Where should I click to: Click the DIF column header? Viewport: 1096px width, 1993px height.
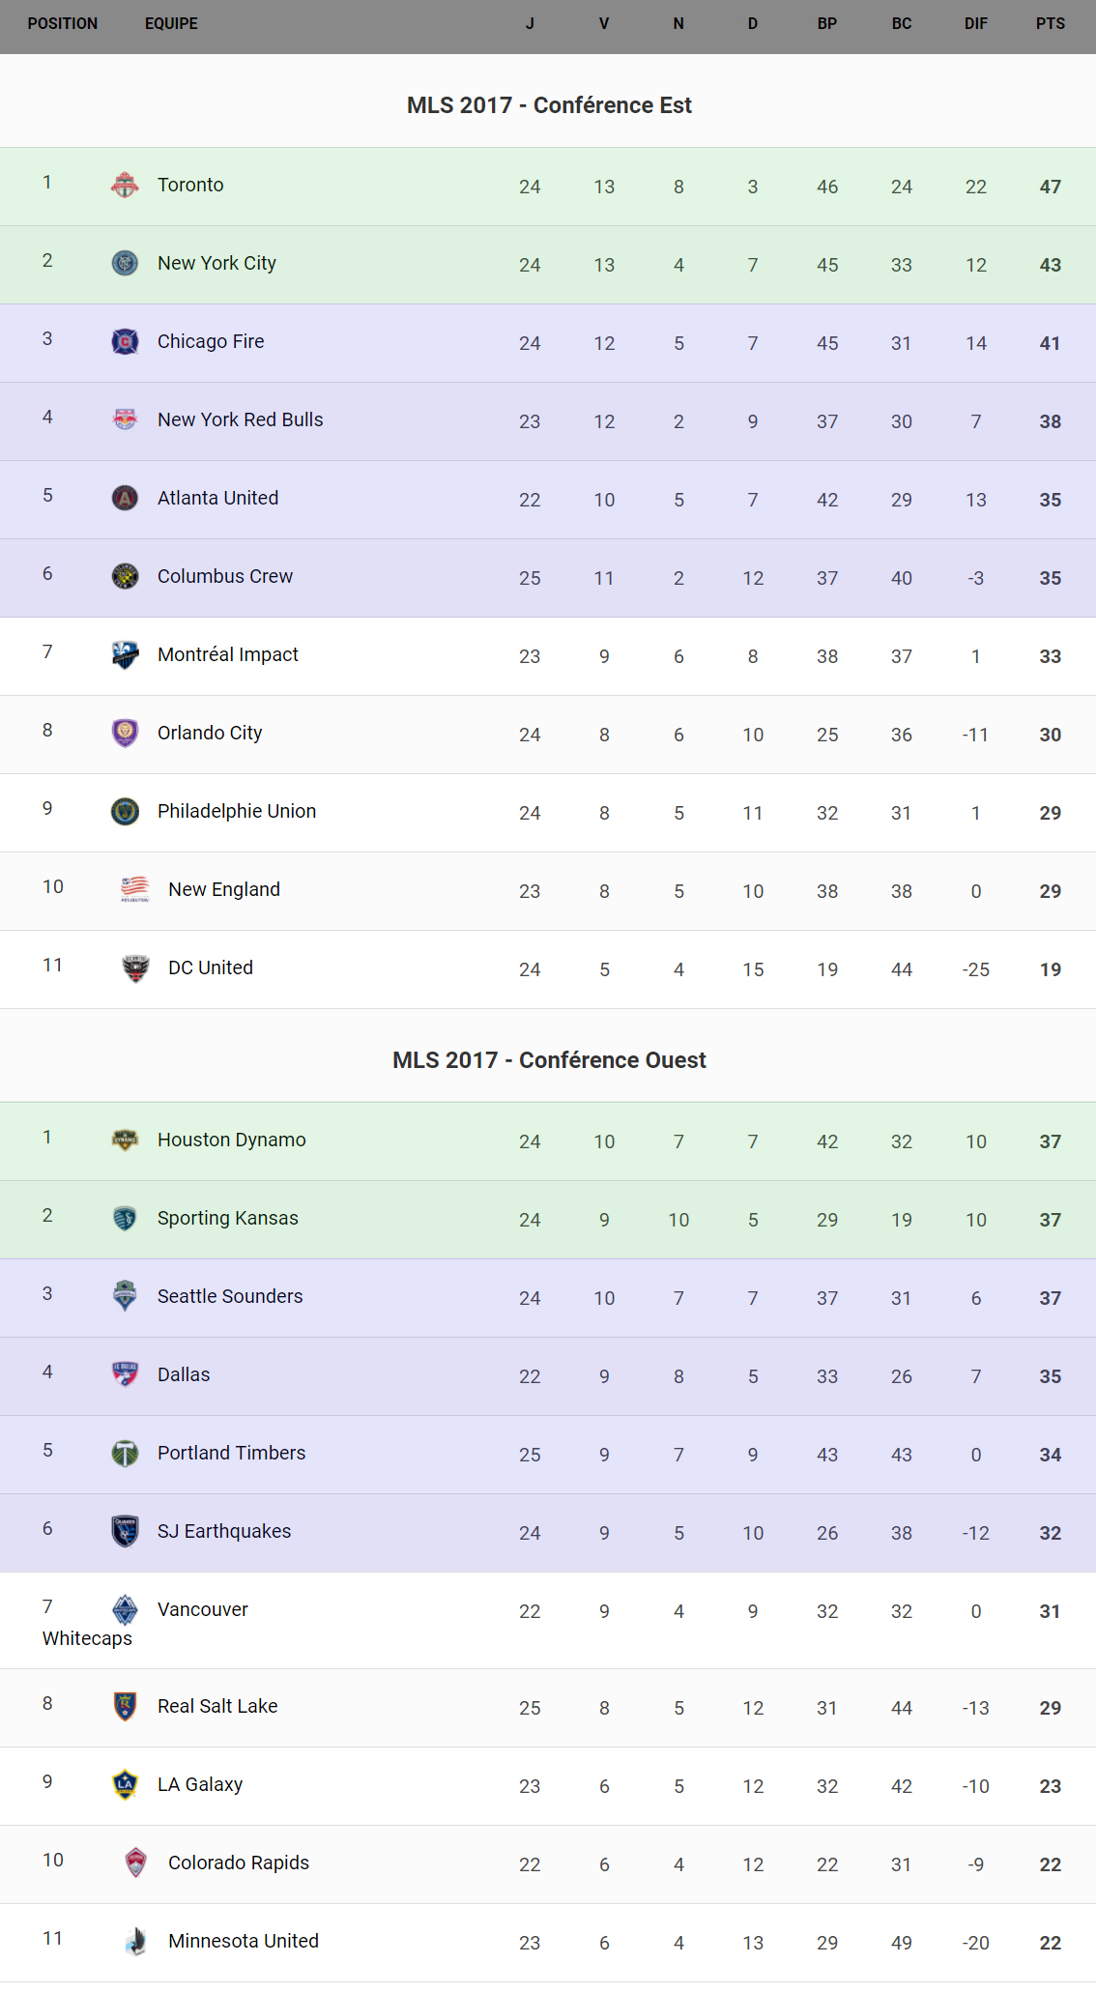(x=975, y=23)
